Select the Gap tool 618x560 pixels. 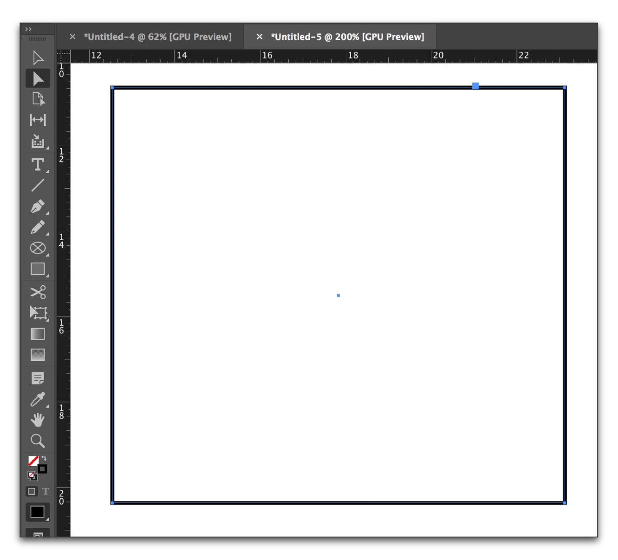(x=38, y=120)
